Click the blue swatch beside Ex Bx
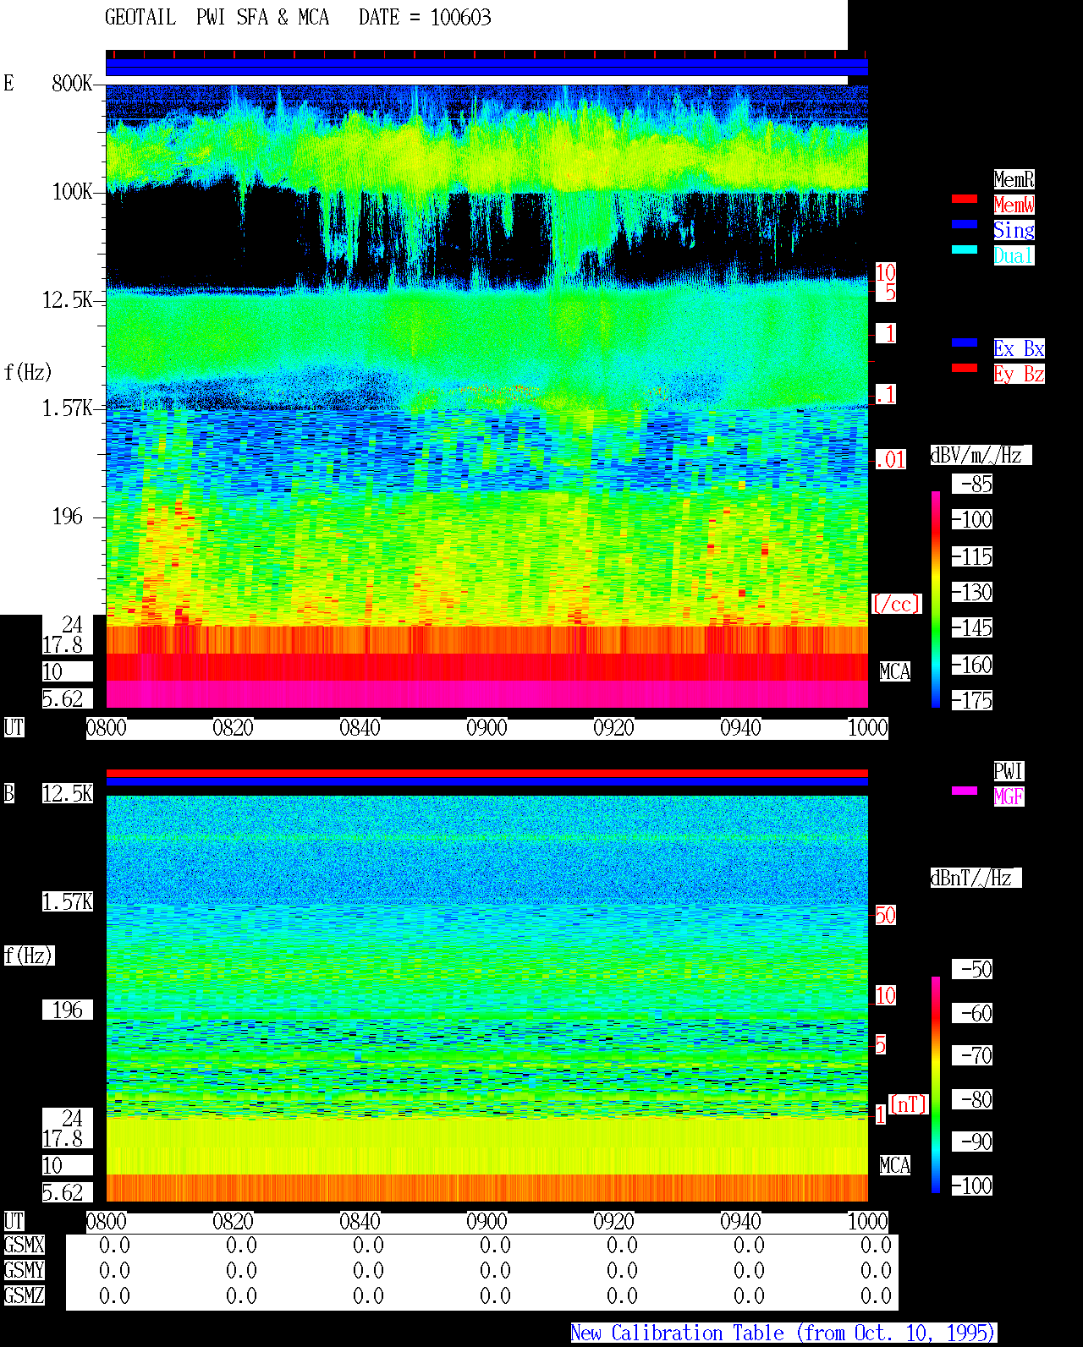This screenshot has height=1347, width=1083. pyautogui.click(x=965, y=342)
